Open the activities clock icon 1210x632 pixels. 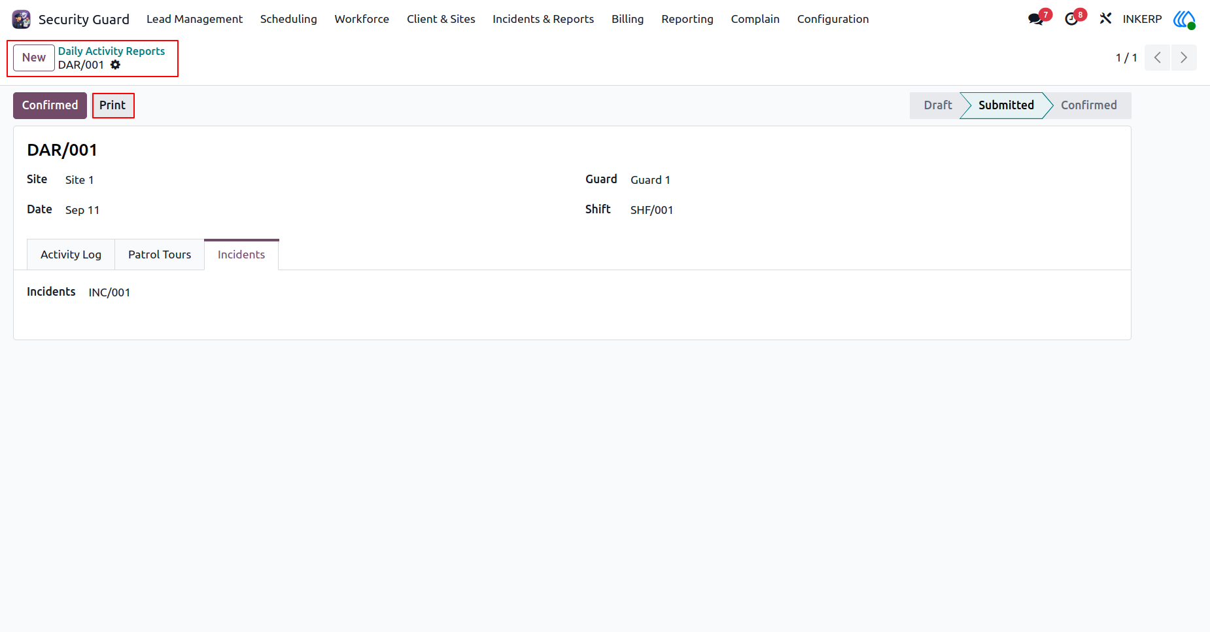(1071, 19)
